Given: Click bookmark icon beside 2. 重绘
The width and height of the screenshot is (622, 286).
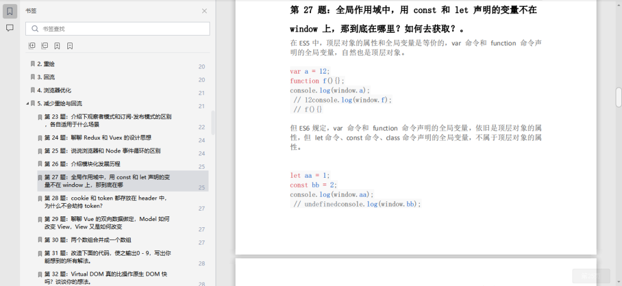Looking at the screenshot, I should click(x=33, y=64).
